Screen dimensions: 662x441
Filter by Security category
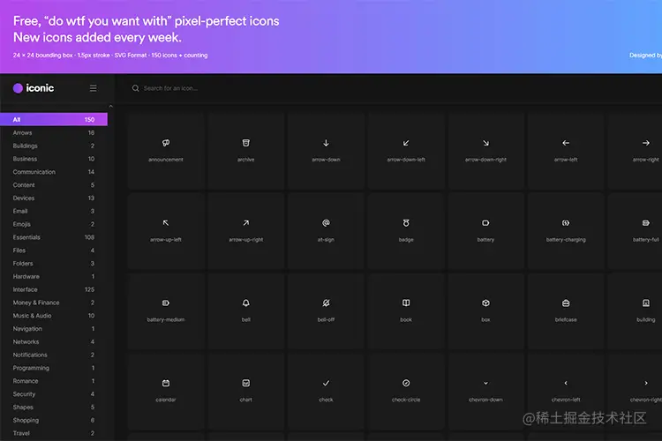(x=54, y=394)
